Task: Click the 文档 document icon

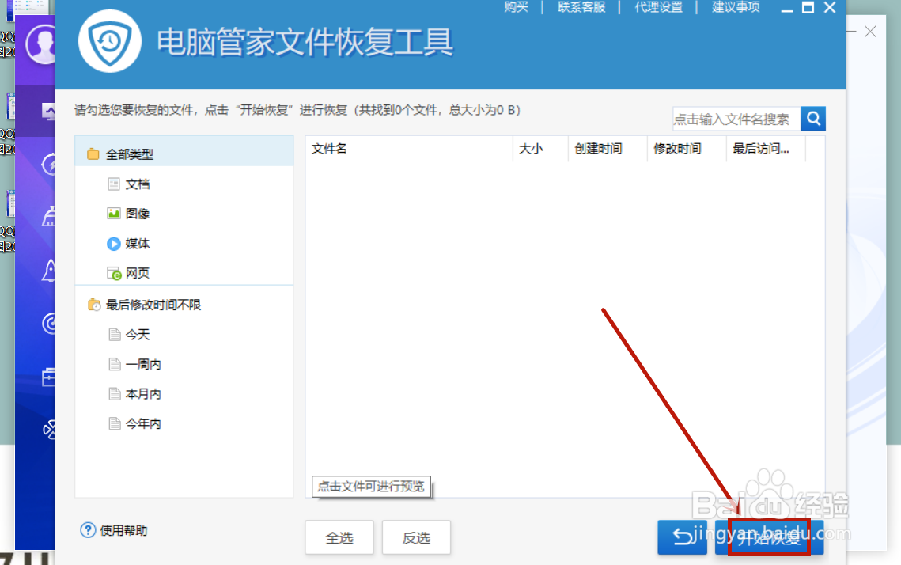Action: pyautogui.click(x=114, y=184)
